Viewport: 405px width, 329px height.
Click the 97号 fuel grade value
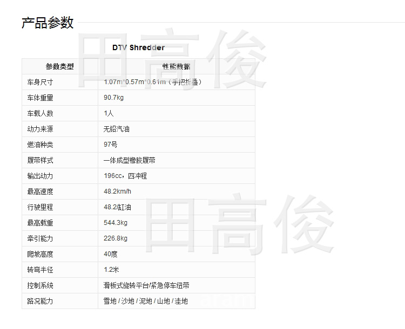(x=110, y=145)
